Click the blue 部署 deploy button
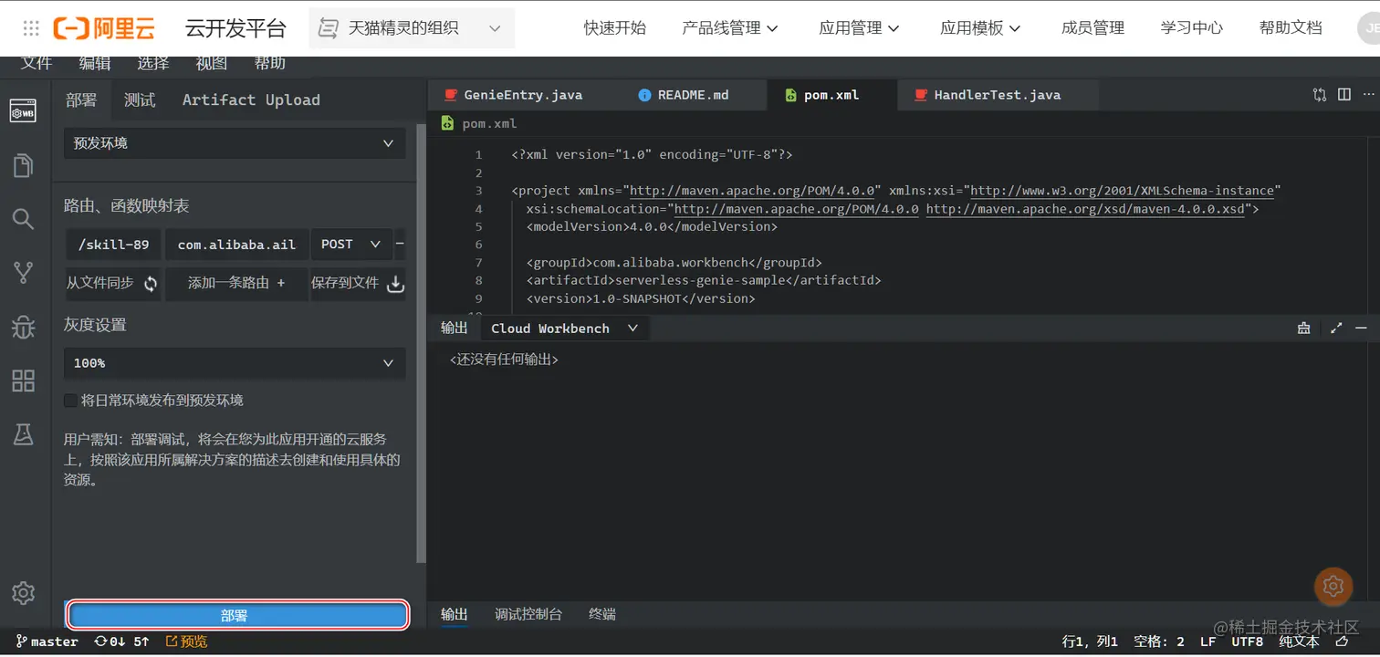 tap(237, 616)
